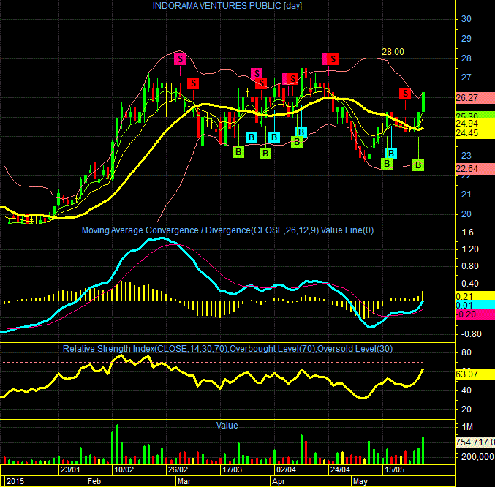
Task: Click the Apr month label
Action: coord(279,481)
